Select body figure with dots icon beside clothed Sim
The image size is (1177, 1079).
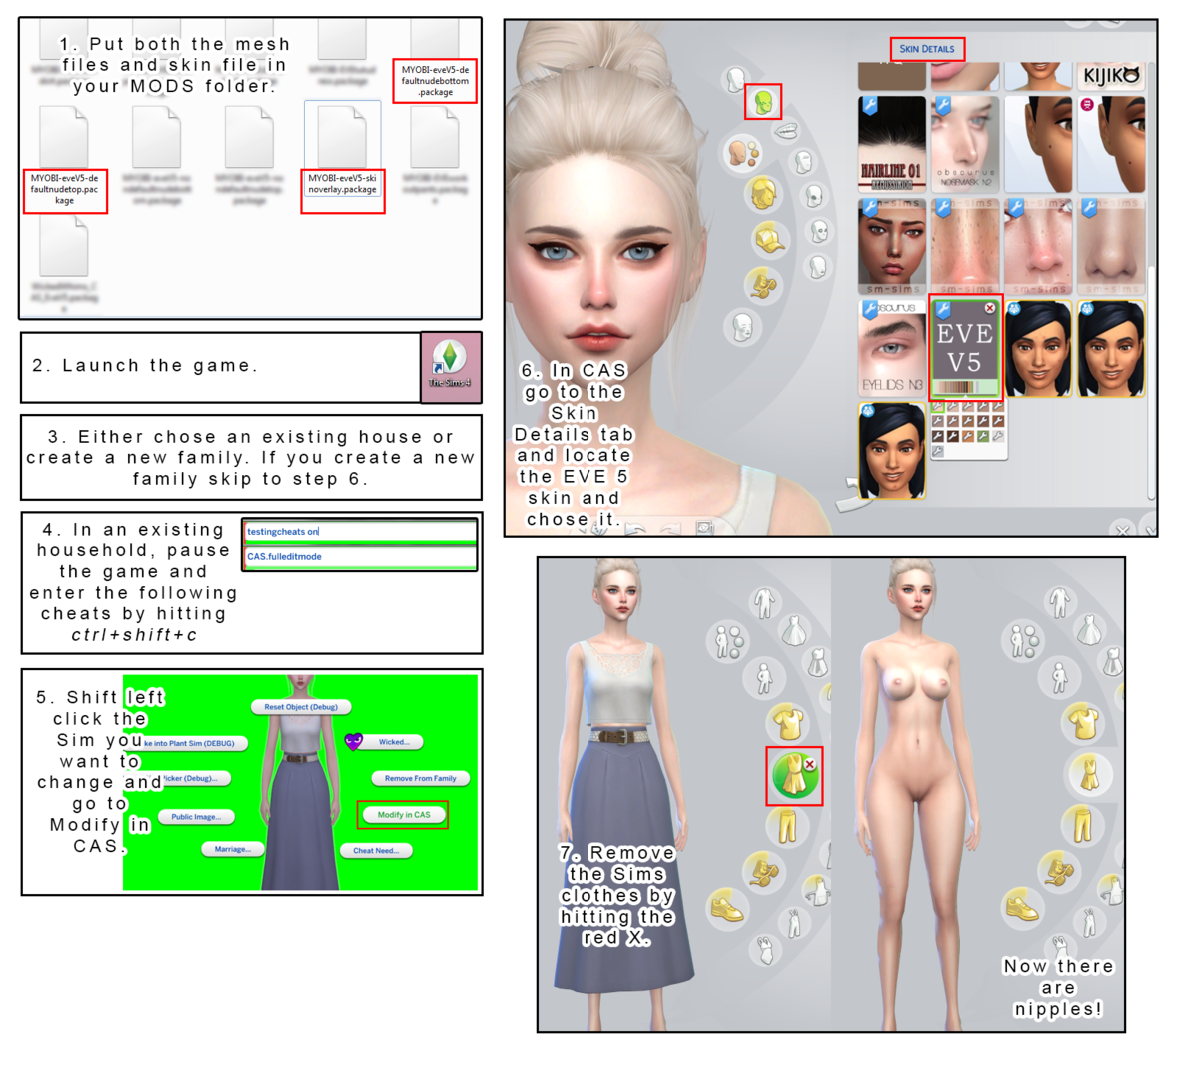(x=727, y=643)
